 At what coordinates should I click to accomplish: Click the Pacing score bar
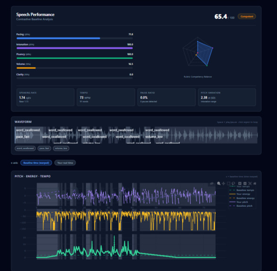point(75,38)
